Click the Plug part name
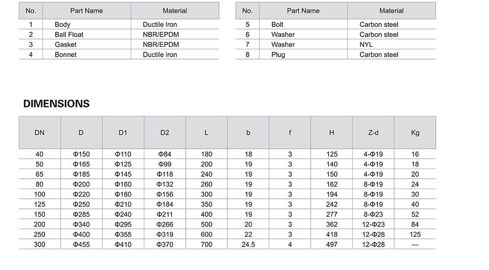Screen dimensions: 489x270 [x=278, y=55]
